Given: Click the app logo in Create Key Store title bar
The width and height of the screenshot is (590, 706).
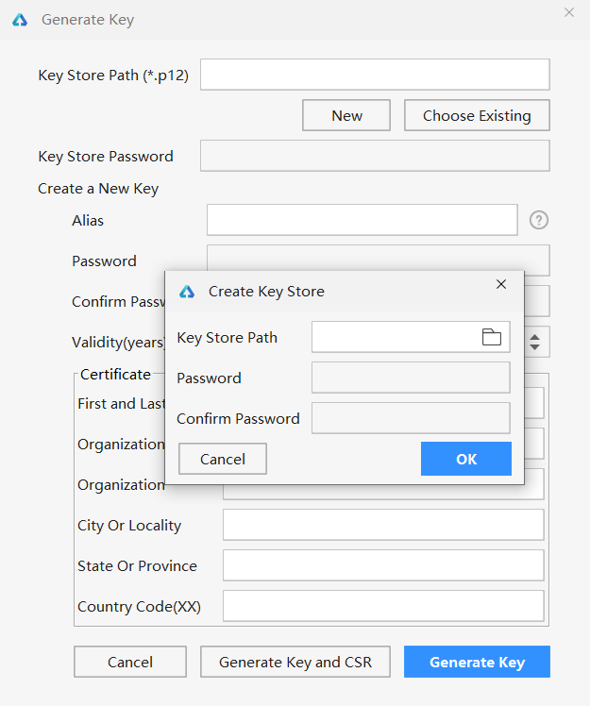Looking at the screenshot, I should click(187, 292).
